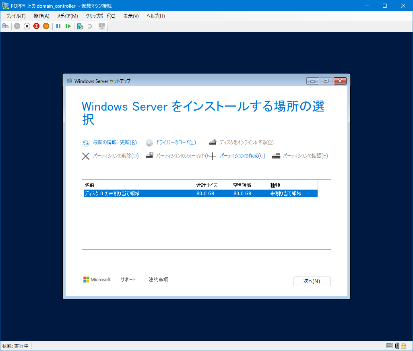The width and height of the screenshot is (413, 351).
Task: Click the create partition plus icon
Action: (x=213, y=156)
